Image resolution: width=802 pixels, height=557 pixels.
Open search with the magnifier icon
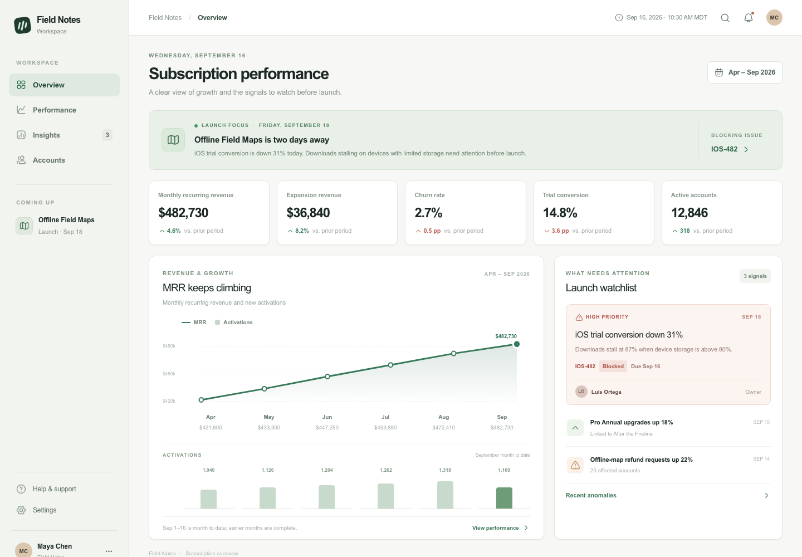coord(725,18)
